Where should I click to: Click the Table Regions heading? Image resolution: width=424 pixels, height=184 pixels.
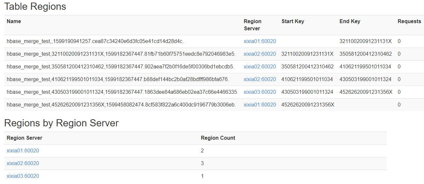tap(35, 7)
